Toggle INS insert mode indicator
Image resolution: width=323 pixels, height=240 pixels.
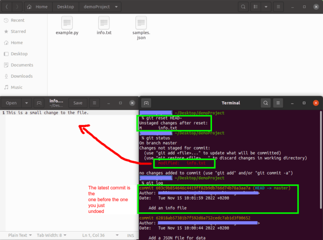click(130, 236)
